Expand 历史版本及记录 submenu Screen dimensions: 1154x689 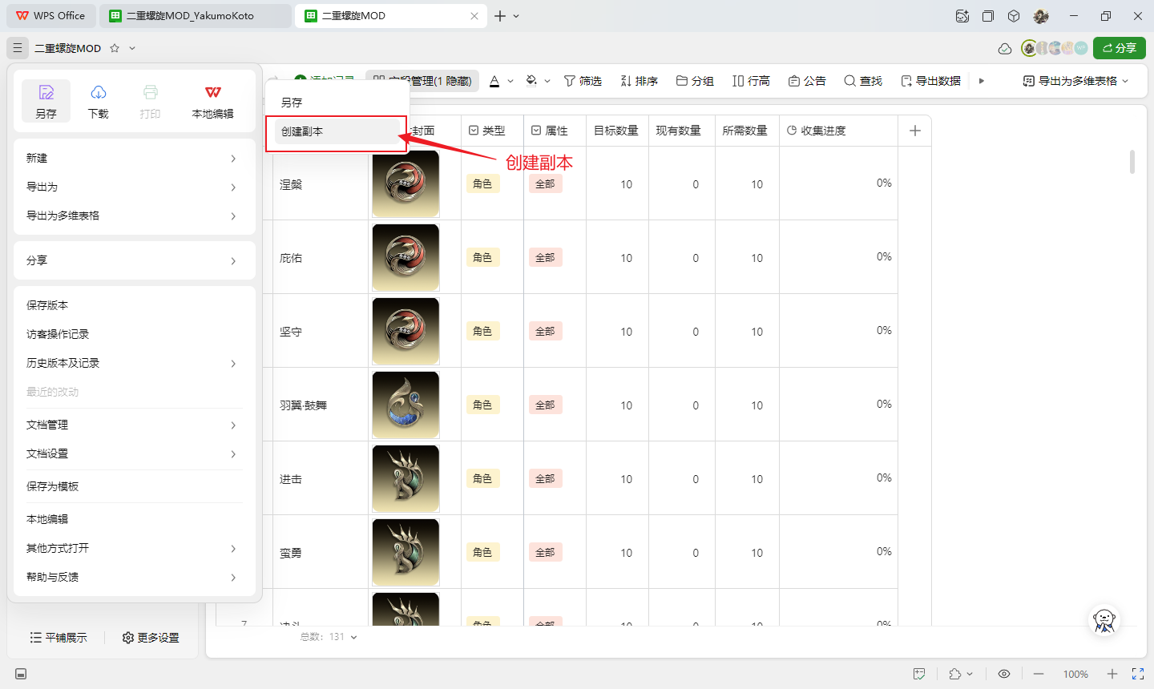(133, 363)
